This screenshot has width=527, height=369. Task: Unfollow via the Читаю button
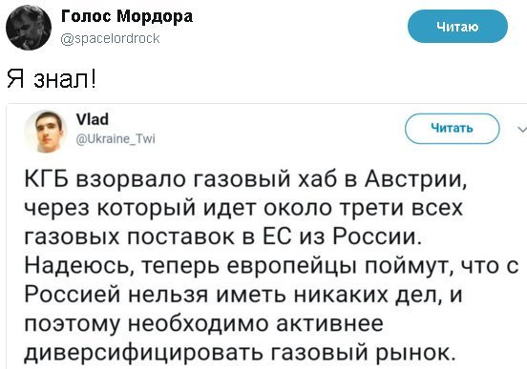pos(457,27)
